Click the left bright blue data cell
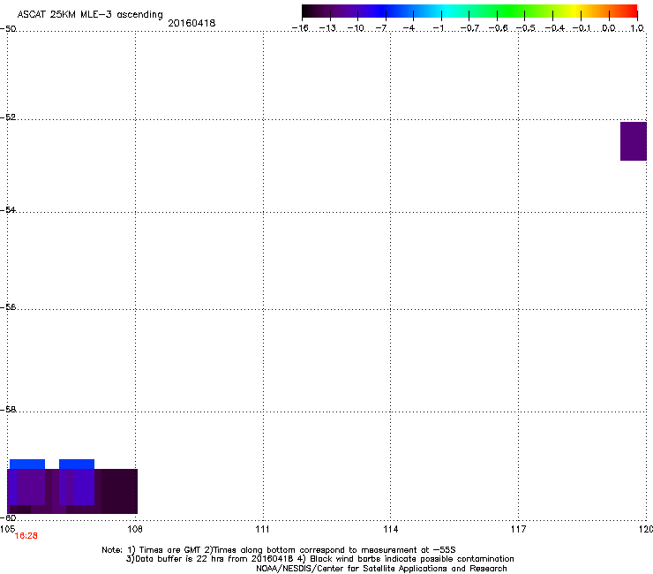The width and height of the screenshot is (653, 574). coord(27,464)
